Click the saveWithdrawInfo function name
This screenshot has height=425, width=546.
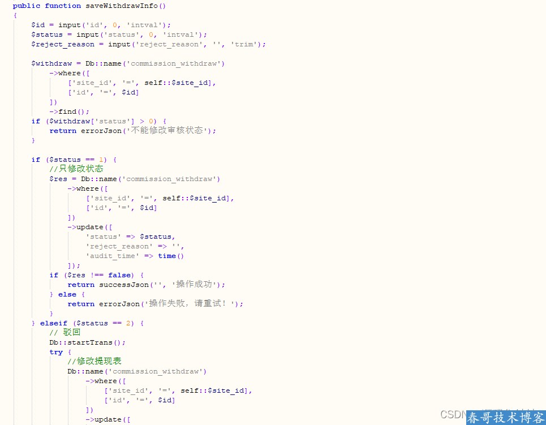click(122, 6)
